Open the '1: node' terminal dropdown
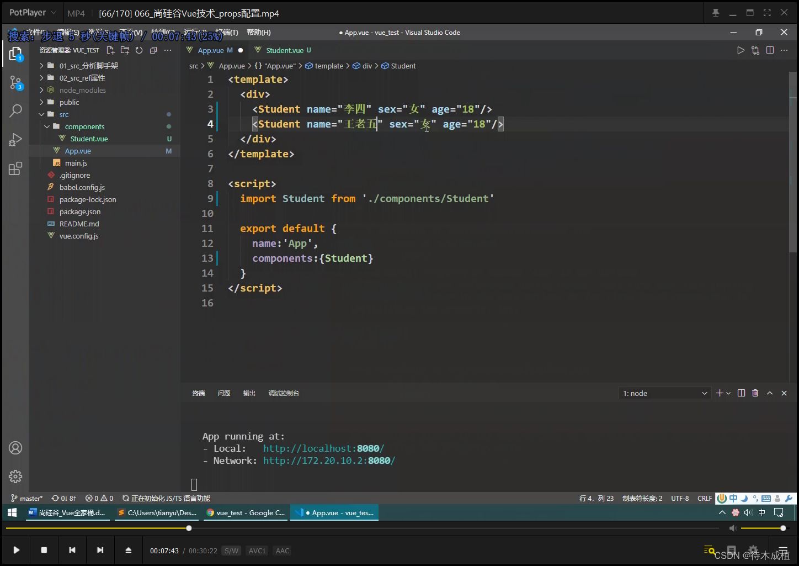This screenshot has width=799, height=566. coord(664,393)
